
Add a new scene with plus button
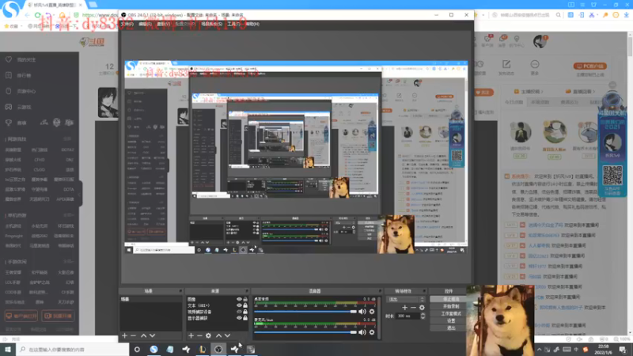125,335
